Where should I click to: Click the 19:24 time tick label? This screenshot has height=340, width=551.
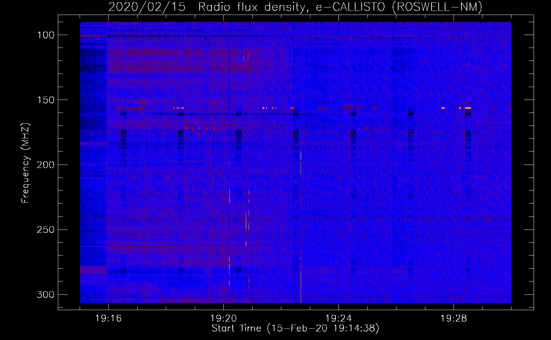point(339,319)
